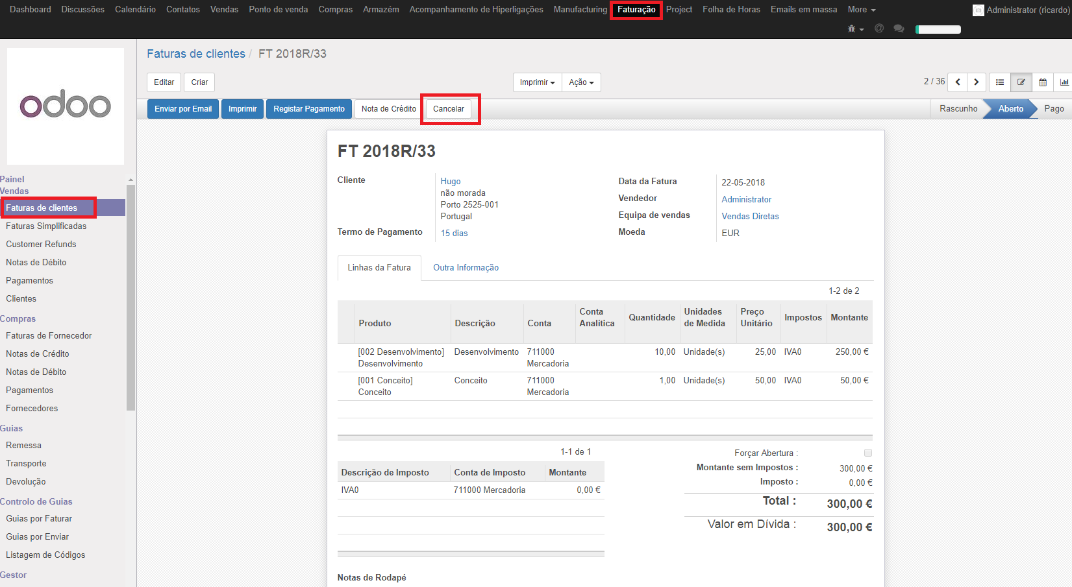1072x587 pixels.
Task: Switch to list view icon
Action: (x=1000, y=82)
